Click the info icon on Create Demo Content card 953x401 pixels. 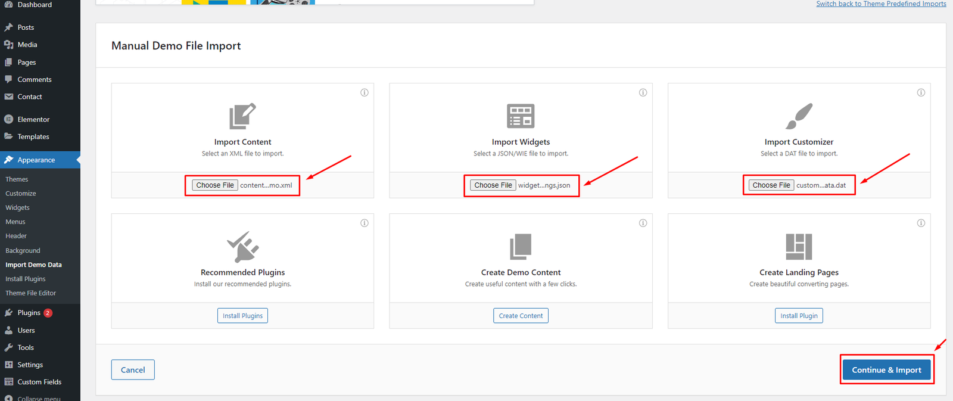(643, 223)
